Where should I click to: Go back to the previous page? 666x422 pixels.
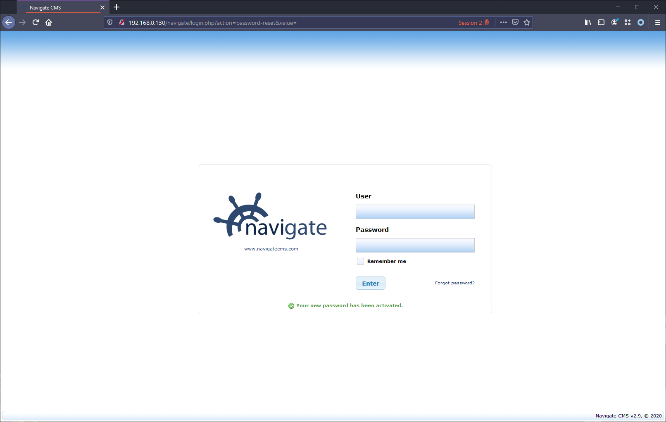pyautogui.click(x=9, y=22)
